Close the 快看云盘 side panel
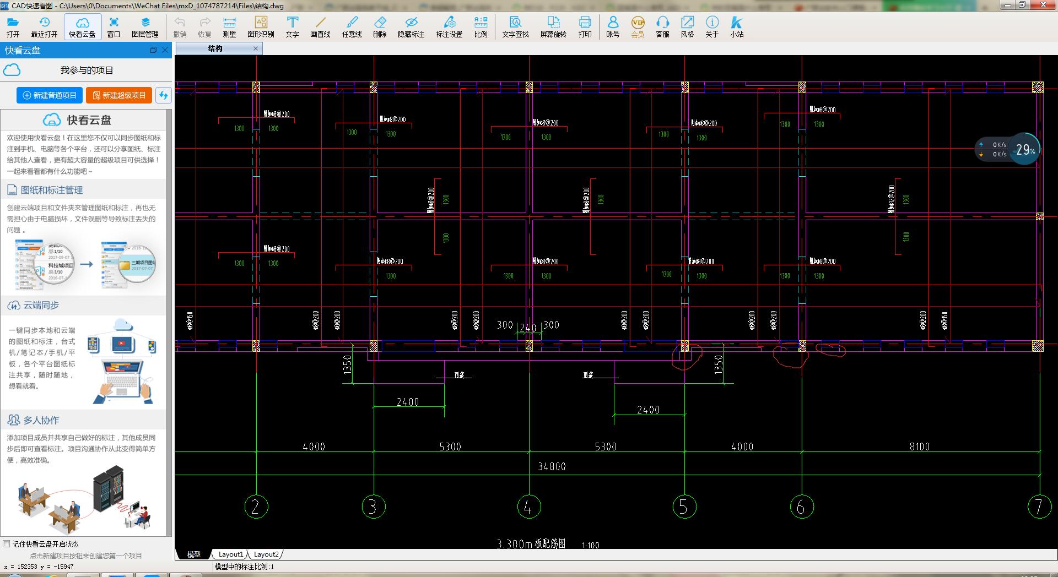The image size is (1058, 577). click(165, 50)
